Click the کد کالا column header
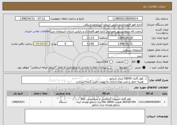 pos(149,93)
